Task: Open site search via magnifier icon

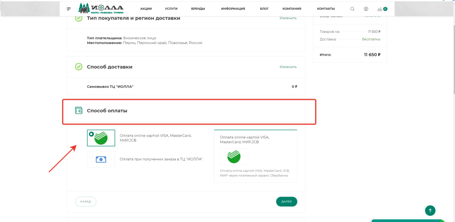Action: 352,9
